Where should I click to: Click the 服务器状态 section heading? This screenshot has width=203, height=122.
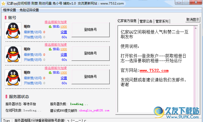(x=19, y=96)
